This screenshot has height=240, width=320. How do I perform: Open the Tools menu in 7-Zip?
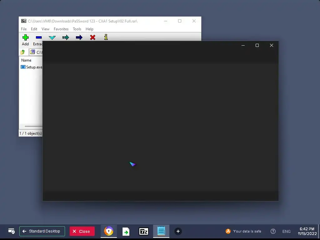77,29
